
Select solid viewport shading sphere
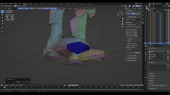point(137,6)
